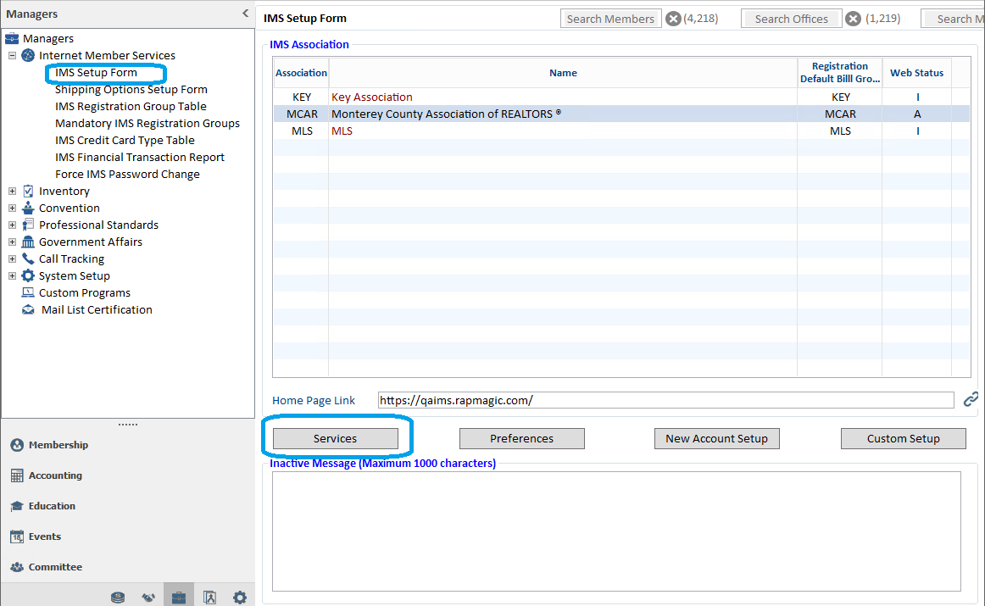Click the pane splitter dots above Membership
985x606 pixels.
click(x=127, y=425)
